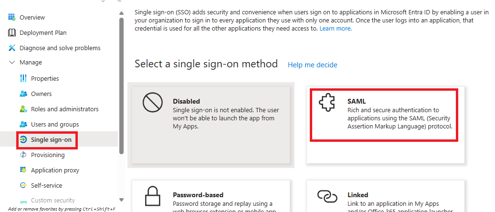Click the SAML puzzle piece icon
Viewport: 495px width, 212px height.
point(326,103)
